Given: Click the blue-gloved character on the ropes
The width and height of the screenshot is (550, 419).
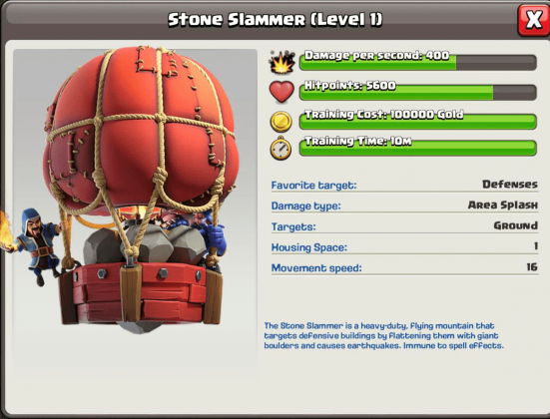Looking at the screenshot, I should pos(214,235).
